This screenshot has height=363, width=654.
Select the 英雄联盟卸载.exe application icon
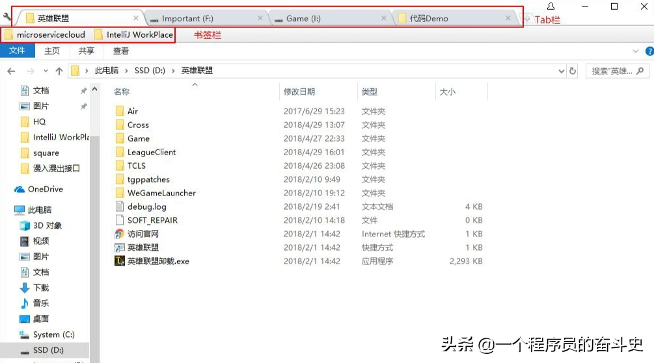coord(120,261)
